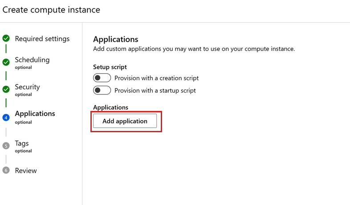The image size is (350, 205).
Task: Switch to the Security step
Action: [27, 87]
